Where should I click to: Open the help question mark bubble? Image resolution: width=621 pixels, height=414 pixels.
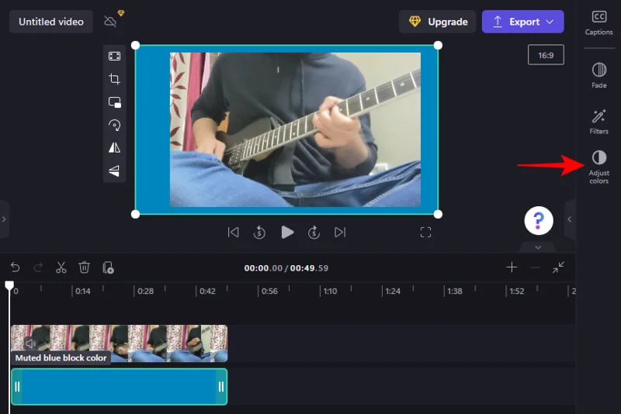click(x=539, y=221)
